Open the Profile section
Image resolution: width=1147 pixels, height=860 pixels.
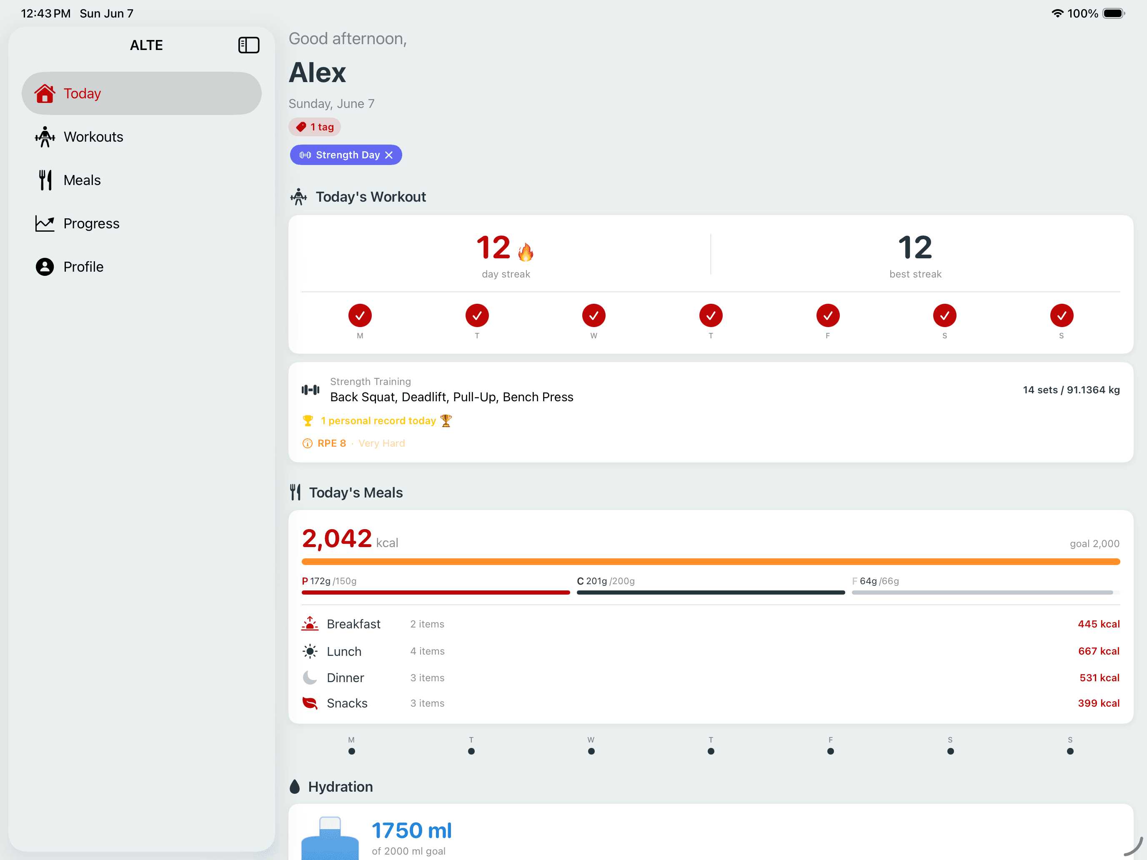point(141,266)
